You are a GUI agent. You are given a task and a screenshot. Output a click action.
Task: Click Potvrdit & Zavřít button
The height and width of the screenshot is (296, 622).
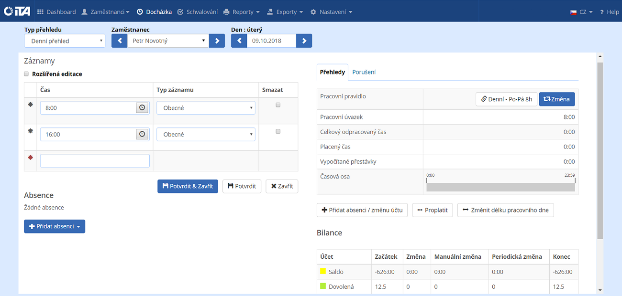(x=188, y=186)
